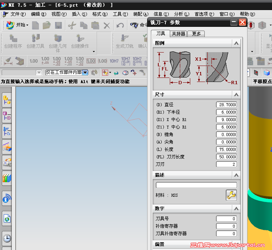Click the (B) 锥角 field
Viewport: 272px width, 250px height.
[x=227, y=135]
